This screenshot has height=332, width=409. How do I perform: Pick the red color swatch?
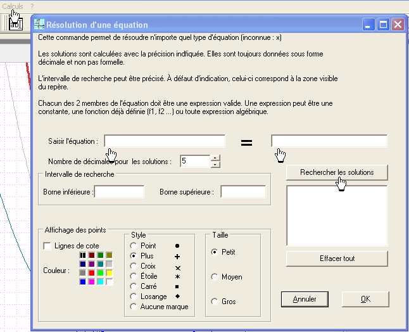click(92, 272)
